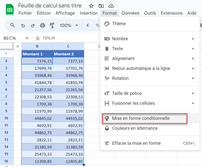
Task: Open the zoom 100% dropdown
Action: click(x=69, y=26)
